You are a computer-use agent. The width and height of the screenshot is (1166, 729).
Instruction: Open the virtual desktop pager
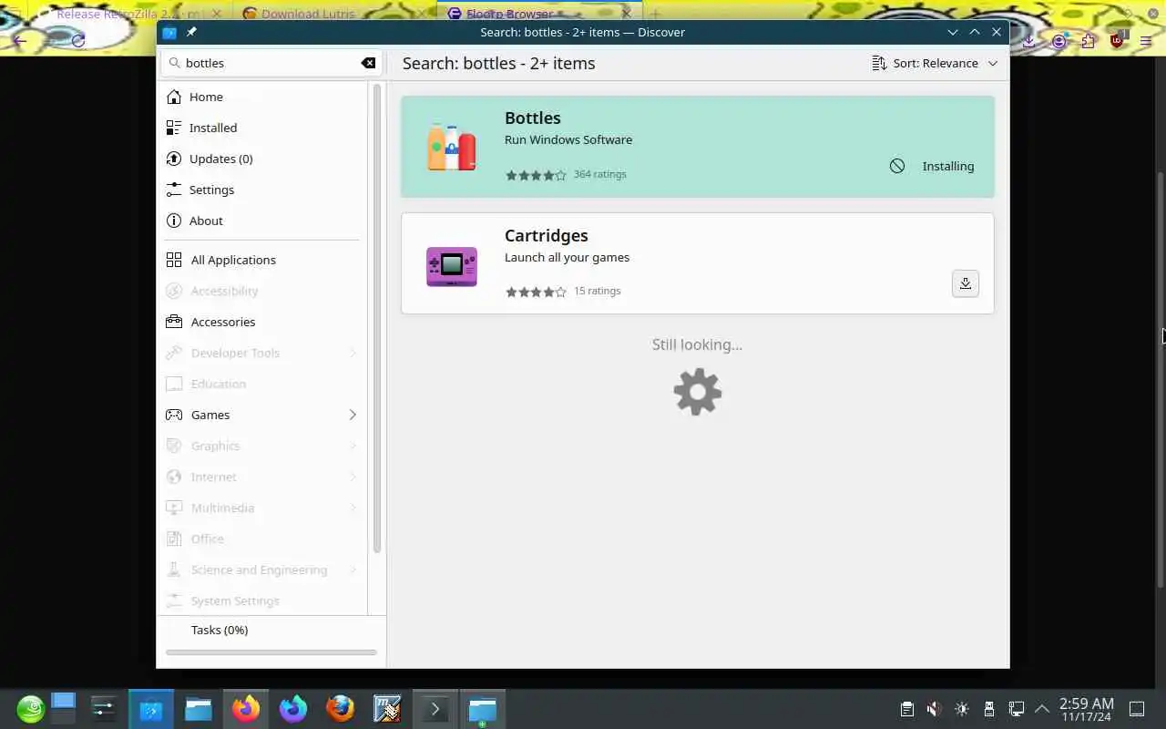(x=63, y=708)
